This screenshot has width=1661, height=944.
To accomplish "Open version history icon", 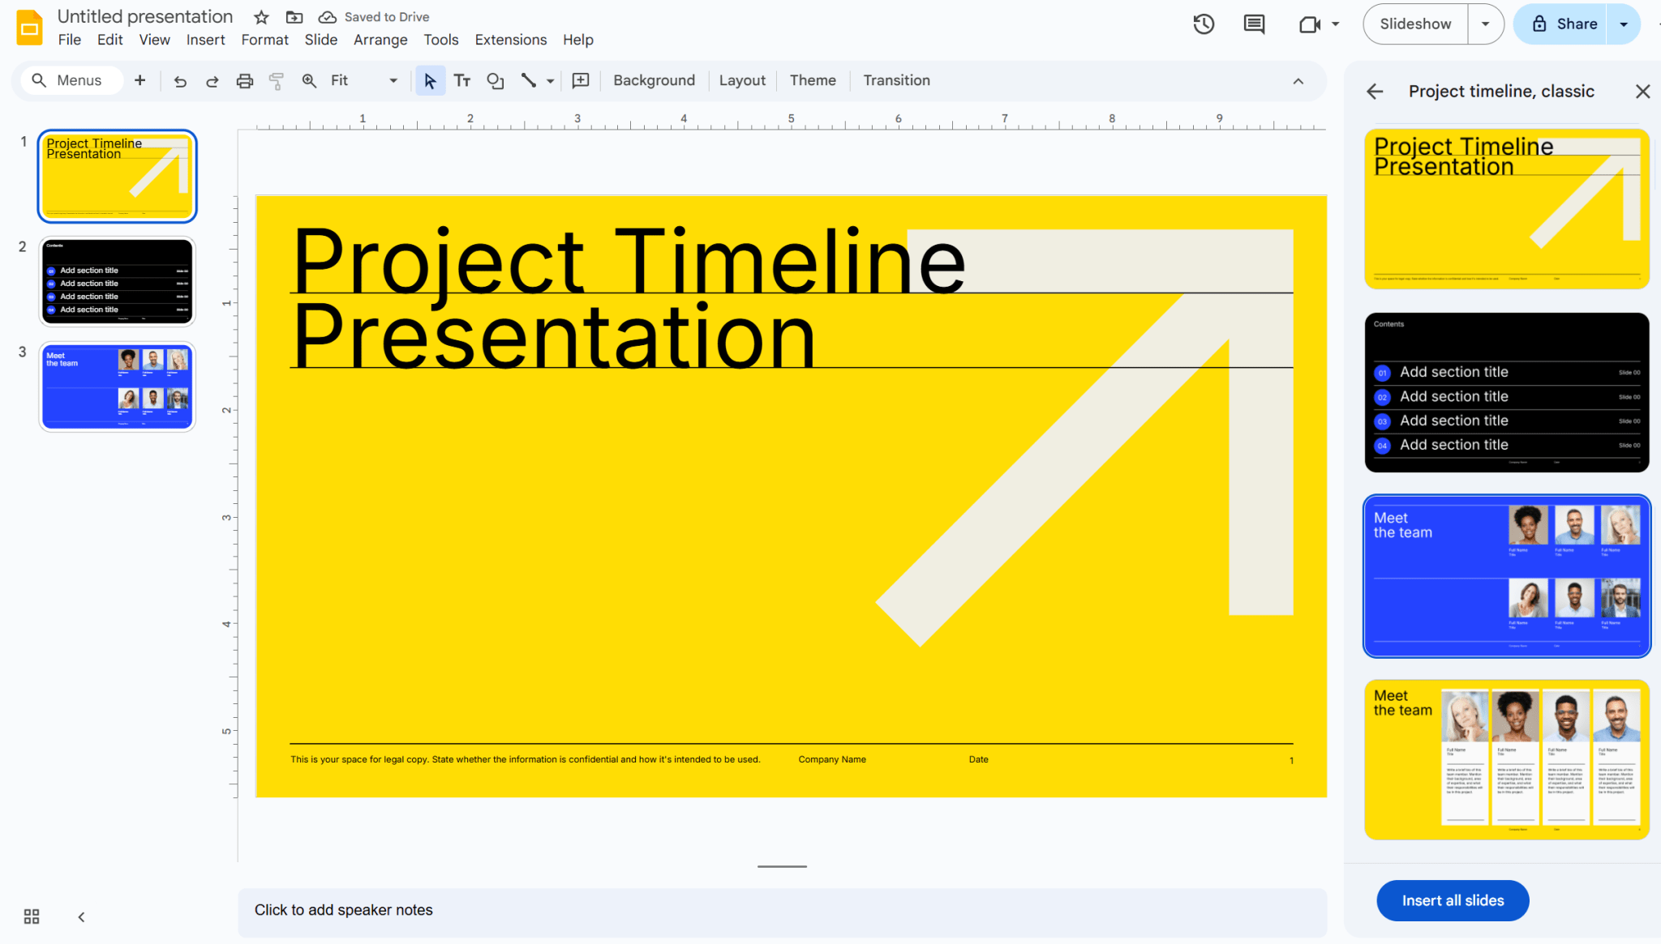I will click(1204, 24).
